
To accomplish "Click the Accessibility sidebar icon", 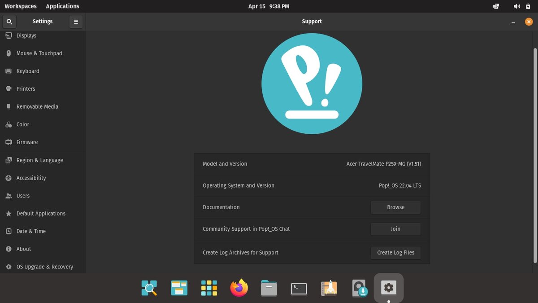I will (x=8, y=178).
